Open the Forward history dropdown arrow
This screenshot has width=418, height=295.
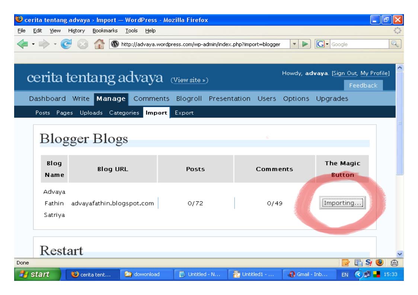click(55, 44)
